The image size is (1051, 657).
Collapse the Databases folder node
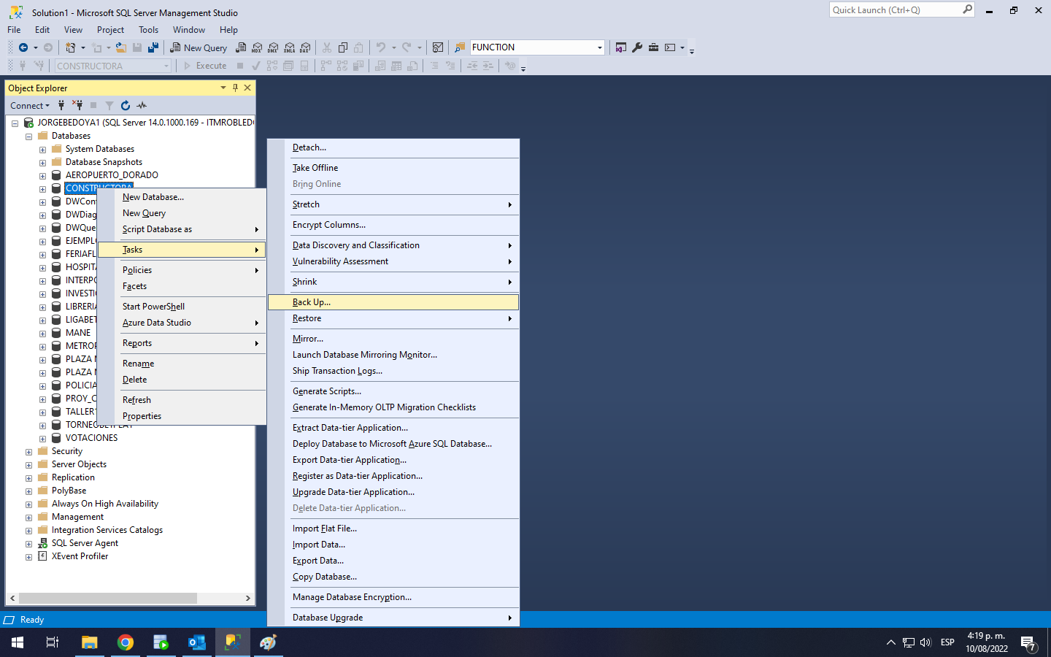pyautogui.click(x=28, y=137)
